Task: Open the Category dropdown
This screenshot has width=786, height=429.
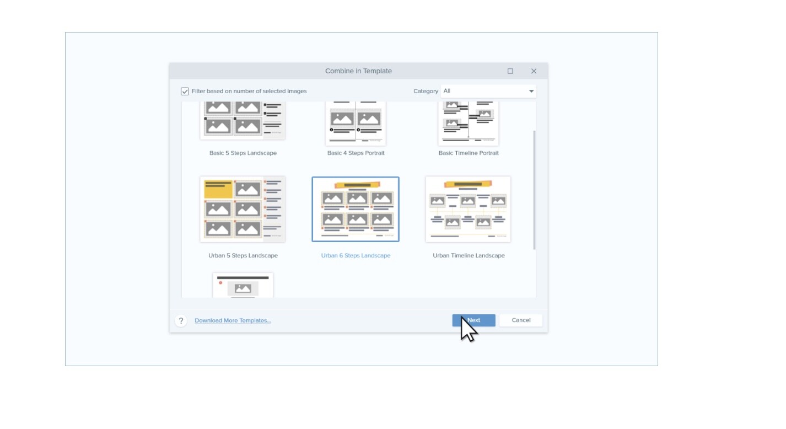Action: tap(488, 91)
